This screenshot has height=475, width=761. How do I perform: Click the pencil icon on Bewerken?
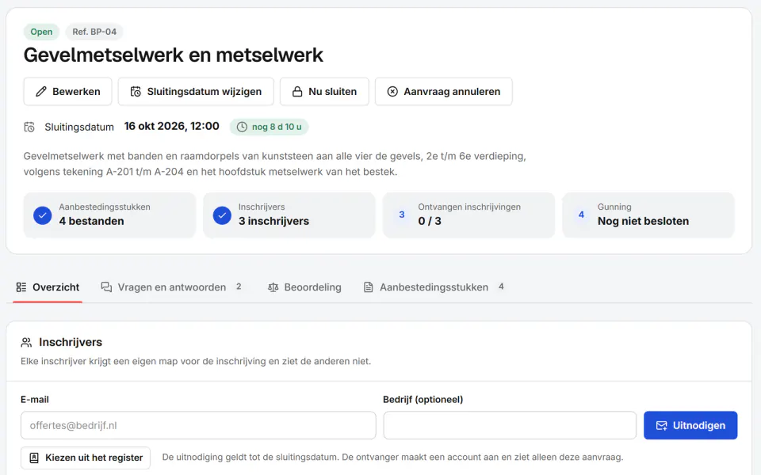tap(41, 92)
